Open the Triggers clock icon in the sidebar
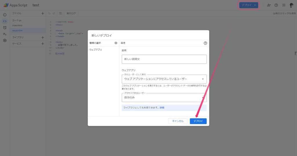Image resolution: width=297 pixels, height=156 pixels. [x=5, y=28]
